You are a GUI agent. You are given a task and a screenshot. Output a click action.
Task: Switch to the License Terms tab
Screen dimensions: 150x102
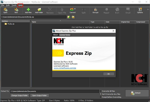click(x=65, y=35)
